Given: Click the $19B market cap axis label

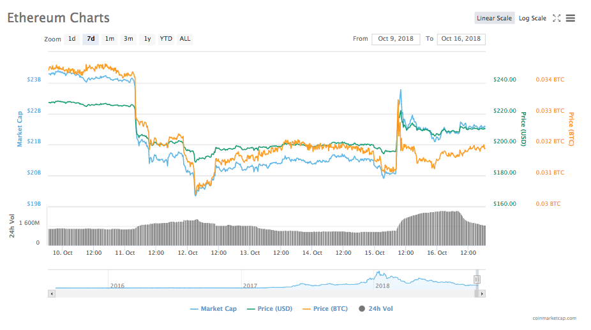Looking at the screenshot, I should point(34,204).
